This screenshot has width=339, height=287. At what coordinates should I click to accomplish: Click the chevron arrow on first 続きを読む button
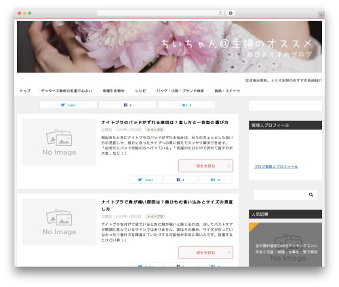[x=228, y=166]
